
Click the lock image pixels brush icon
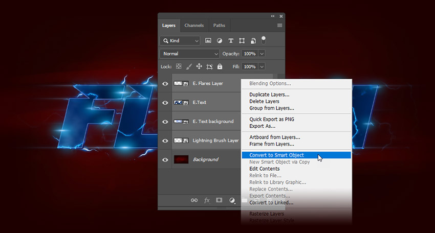click(189, 66)
